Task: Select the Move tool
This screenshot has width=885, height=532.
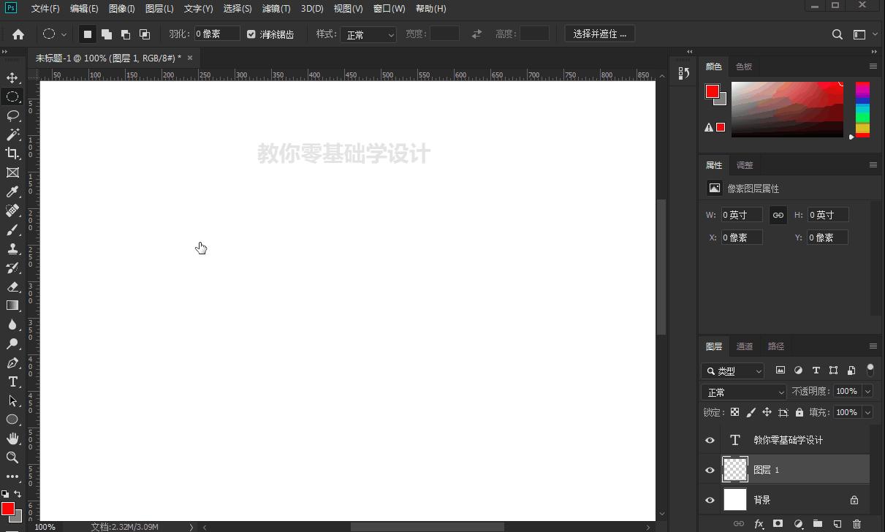Action: [x=13, y=77]
